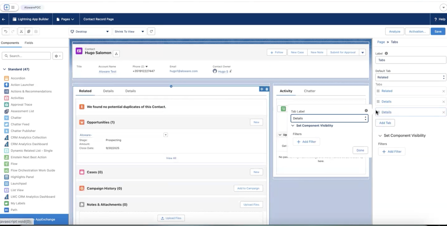
Task: Click the Actions & Recommendations component icon
Action: pyautogui.click(x=6, y=91)
